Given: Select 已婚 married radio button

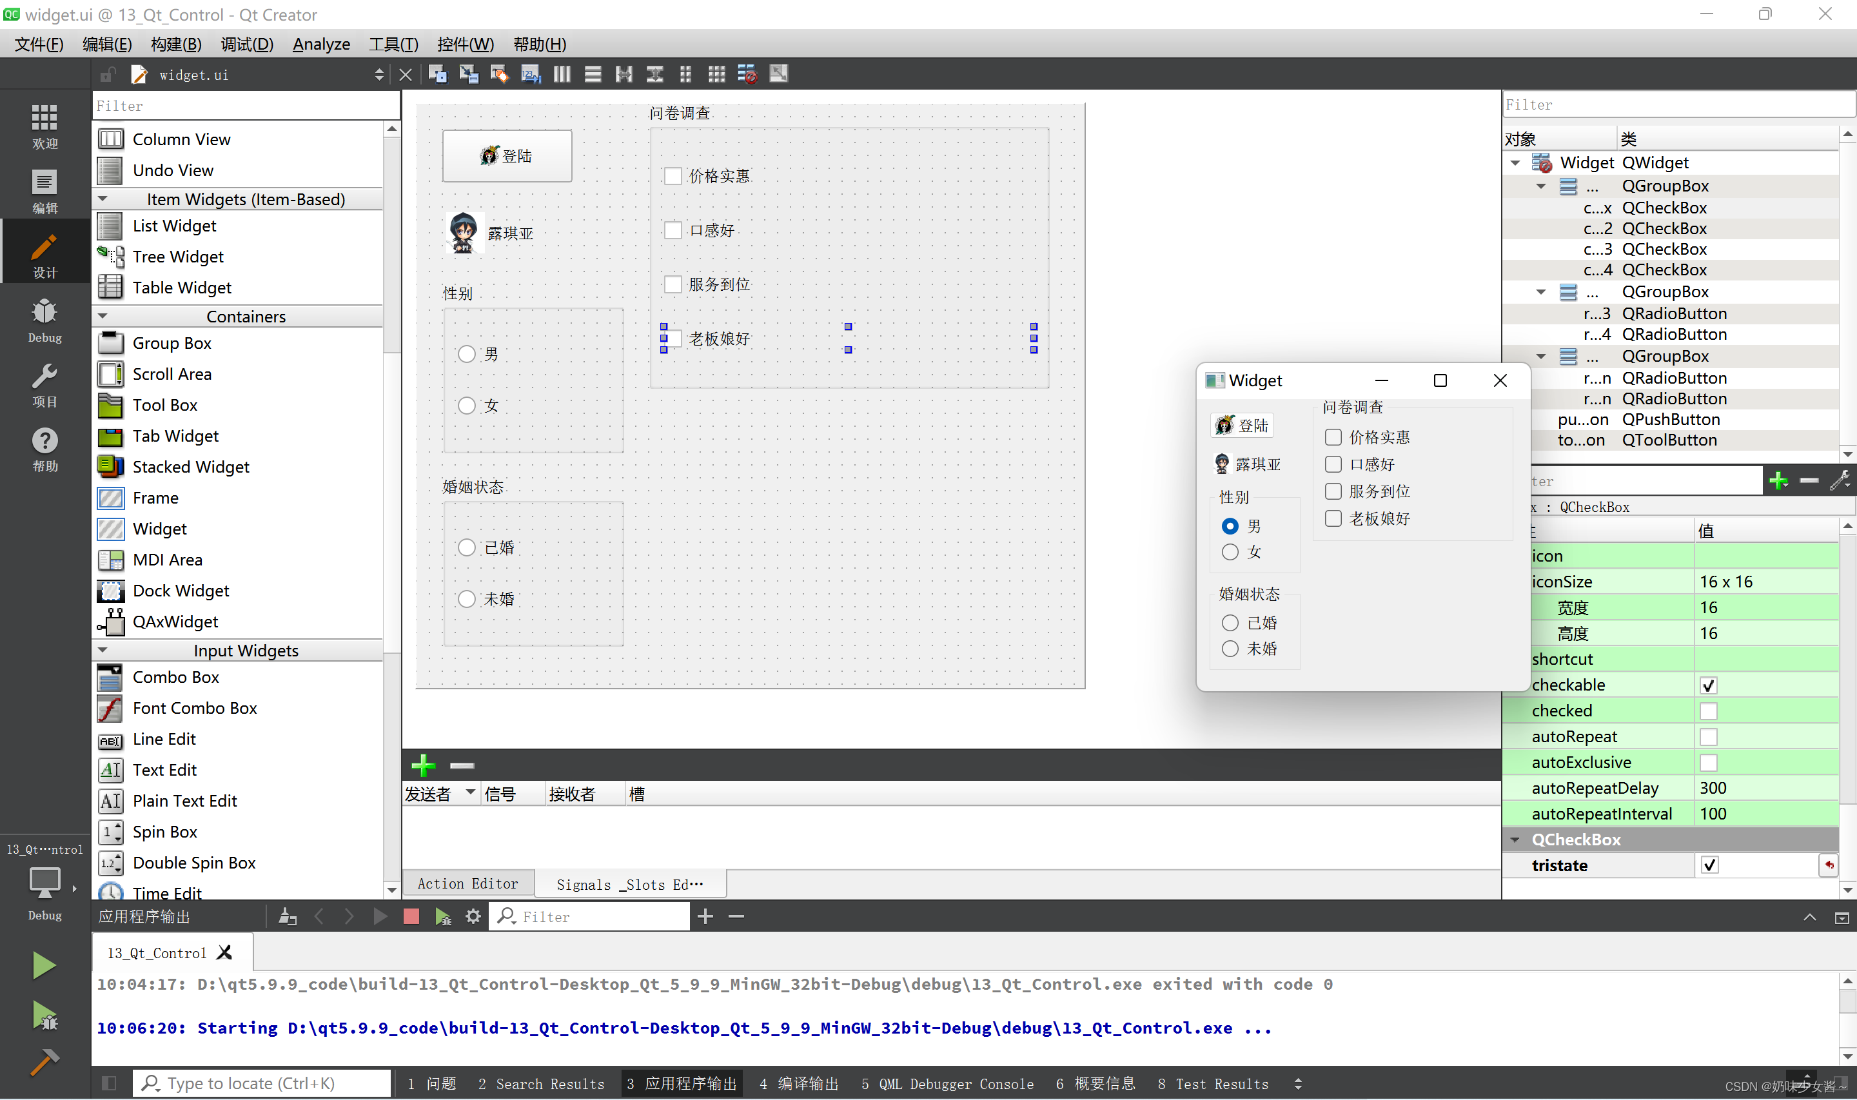Looking at the screenshot, I should [x=466, y=547].
